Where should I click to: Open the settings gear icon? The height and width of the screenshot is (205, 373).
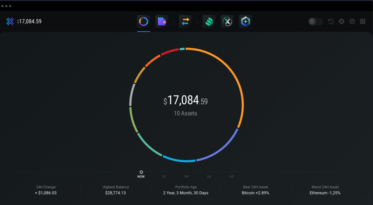click(352, 21)
